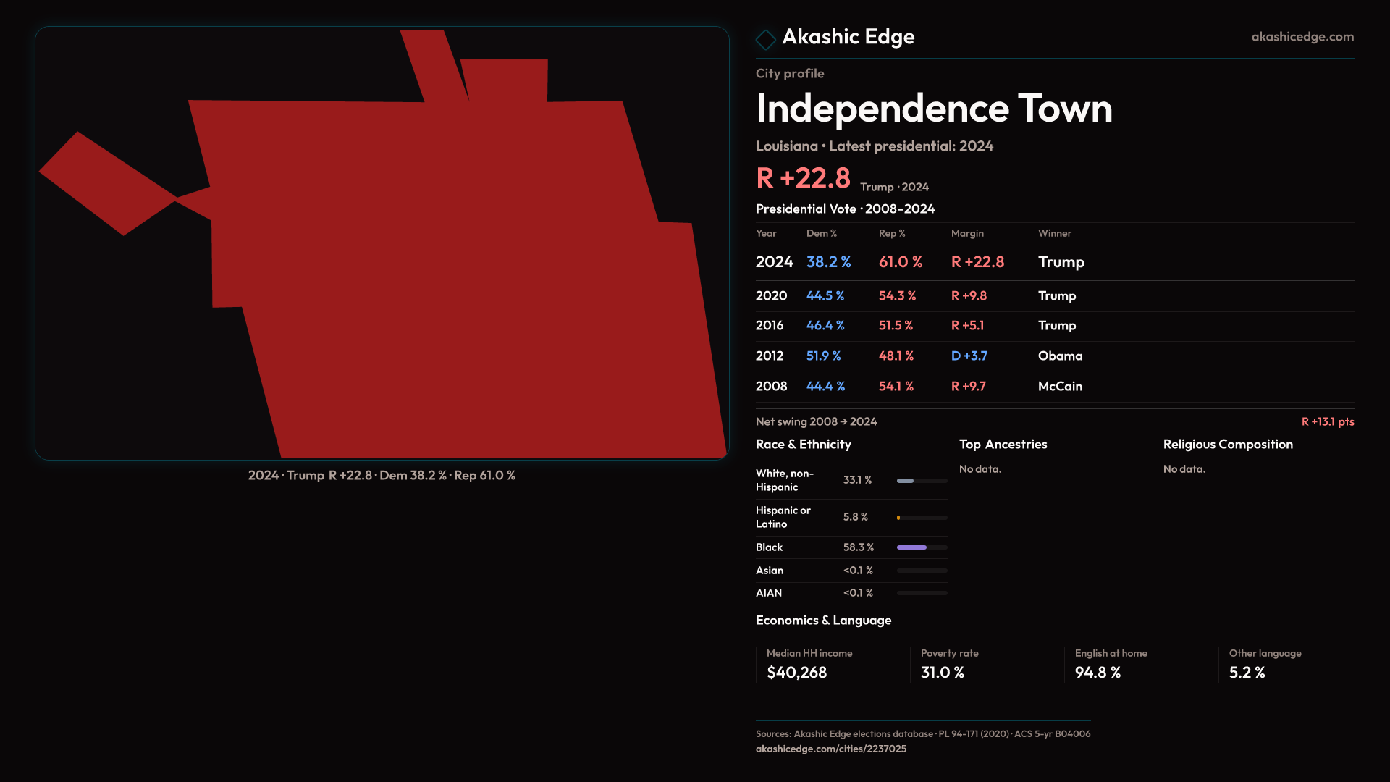The height and width of the screenshot is (782, 1390).
Task: Select the 2016 vote row
Action: (919, 326)
